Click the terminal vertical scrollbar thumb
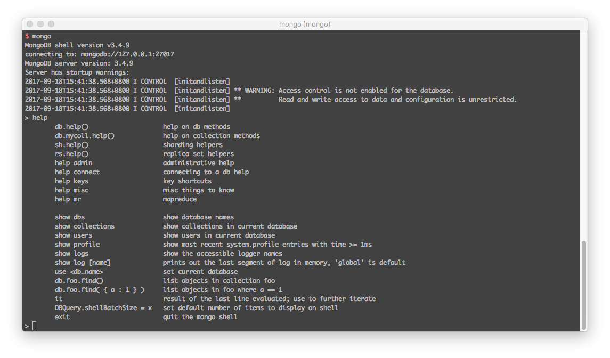 coord(583,285)
